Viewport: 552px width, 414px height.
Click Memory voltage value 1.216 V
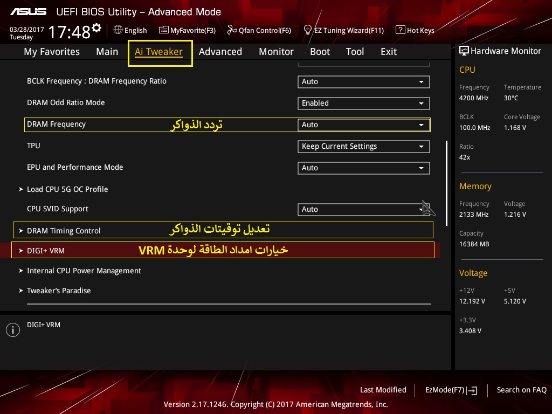515,215
